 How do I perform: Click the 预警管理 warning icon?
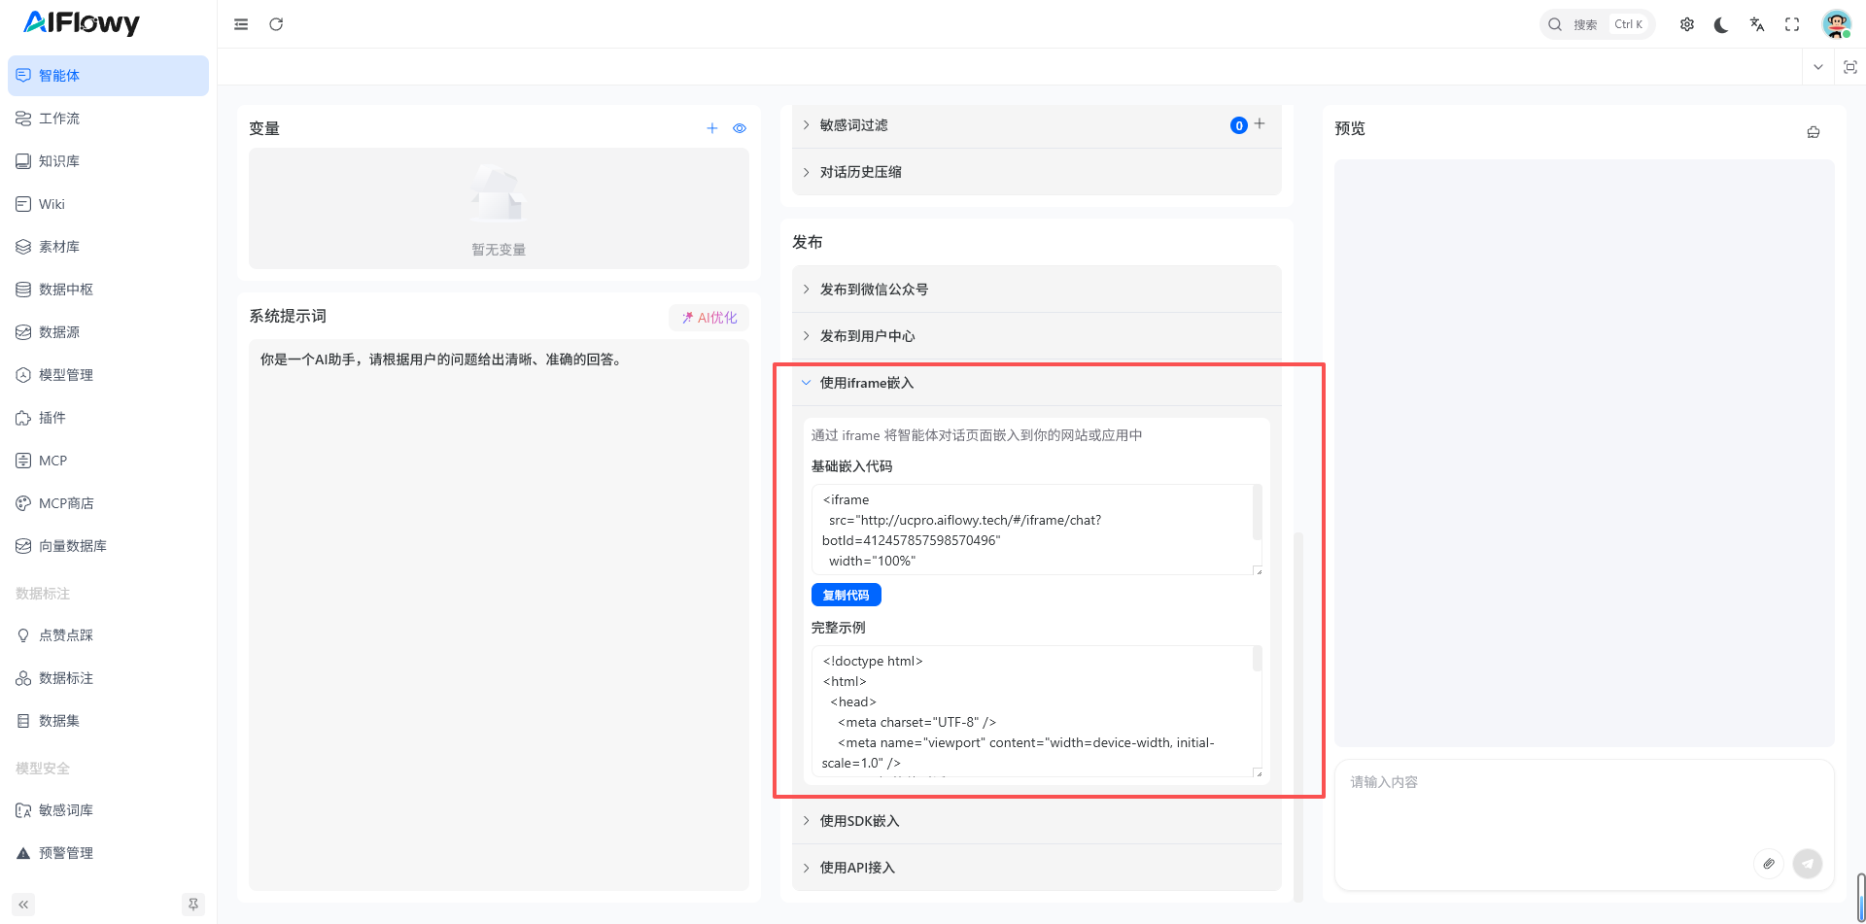point(23,853)
